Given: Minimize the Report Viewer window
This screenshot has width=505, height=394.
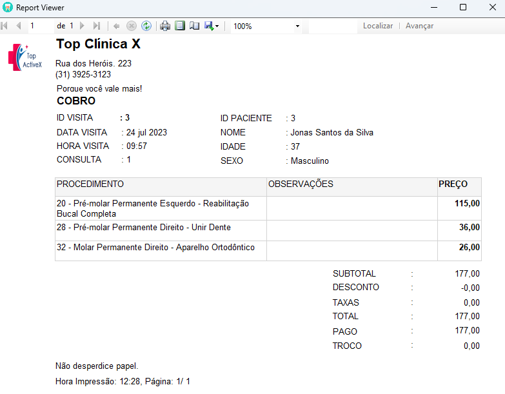Looking at the screenshot, I should coord(434,7).
